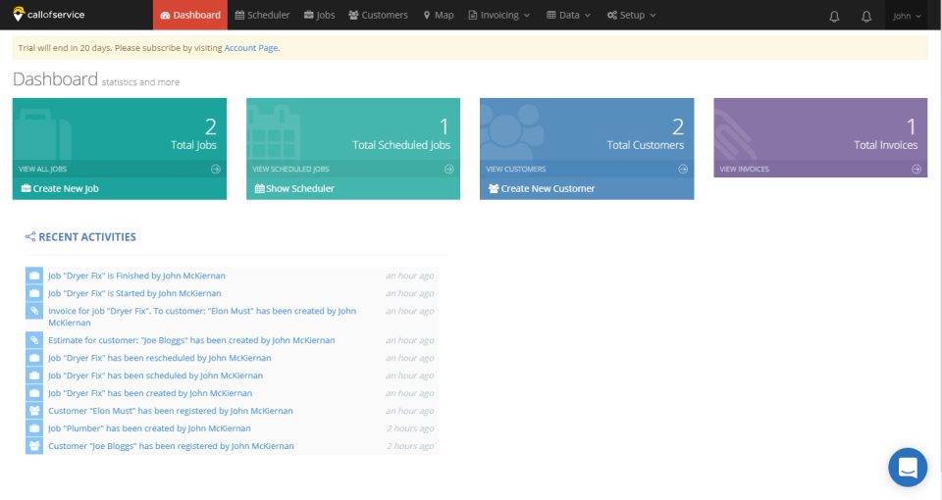The width and height of the screenshot is (942, 500).
Task: Click paperclip icon beside Invoice activity
Action: click(34, 311)
